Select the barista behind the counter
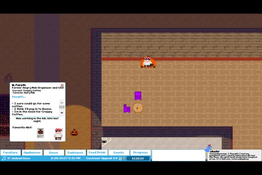 (148, 62)
